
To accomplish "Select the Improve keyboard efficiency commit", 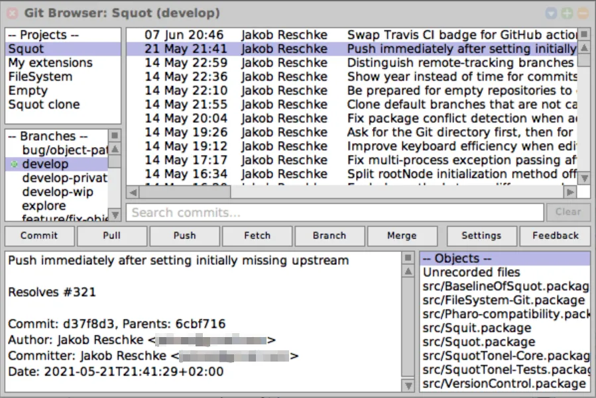I will [352, 146].
